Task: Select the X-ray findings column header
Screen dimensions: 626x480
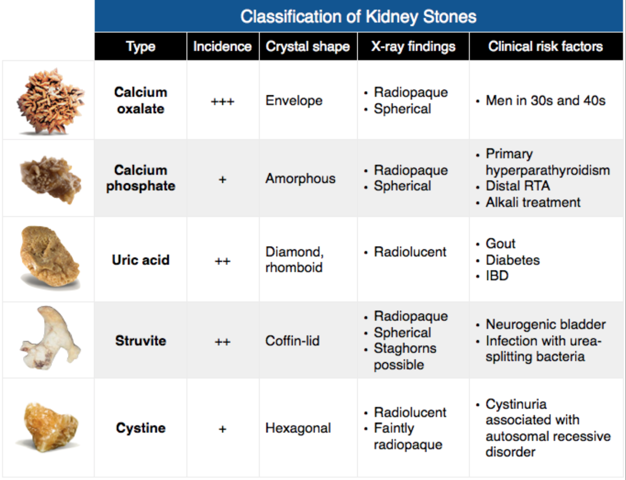Action: [413, 46]
